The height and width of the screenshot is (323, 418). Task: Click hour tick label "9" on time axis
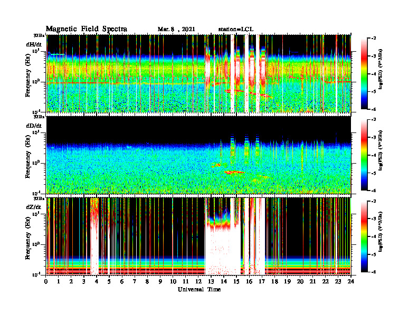(x=160, y=281)
